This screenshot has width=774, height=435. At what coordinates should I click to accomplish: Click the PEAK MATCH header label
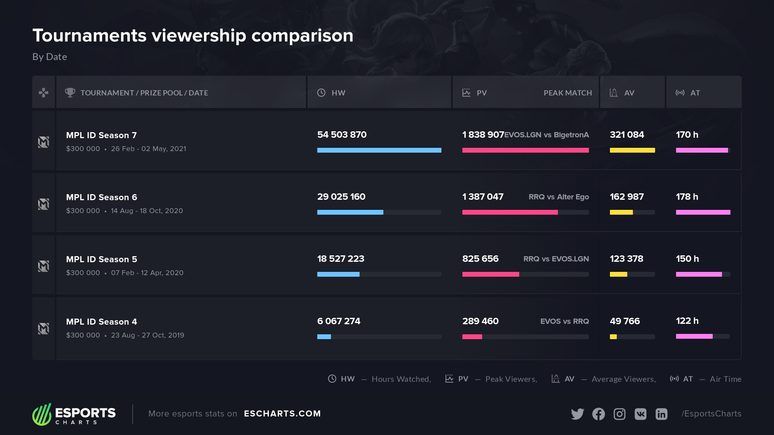point(567,93)
